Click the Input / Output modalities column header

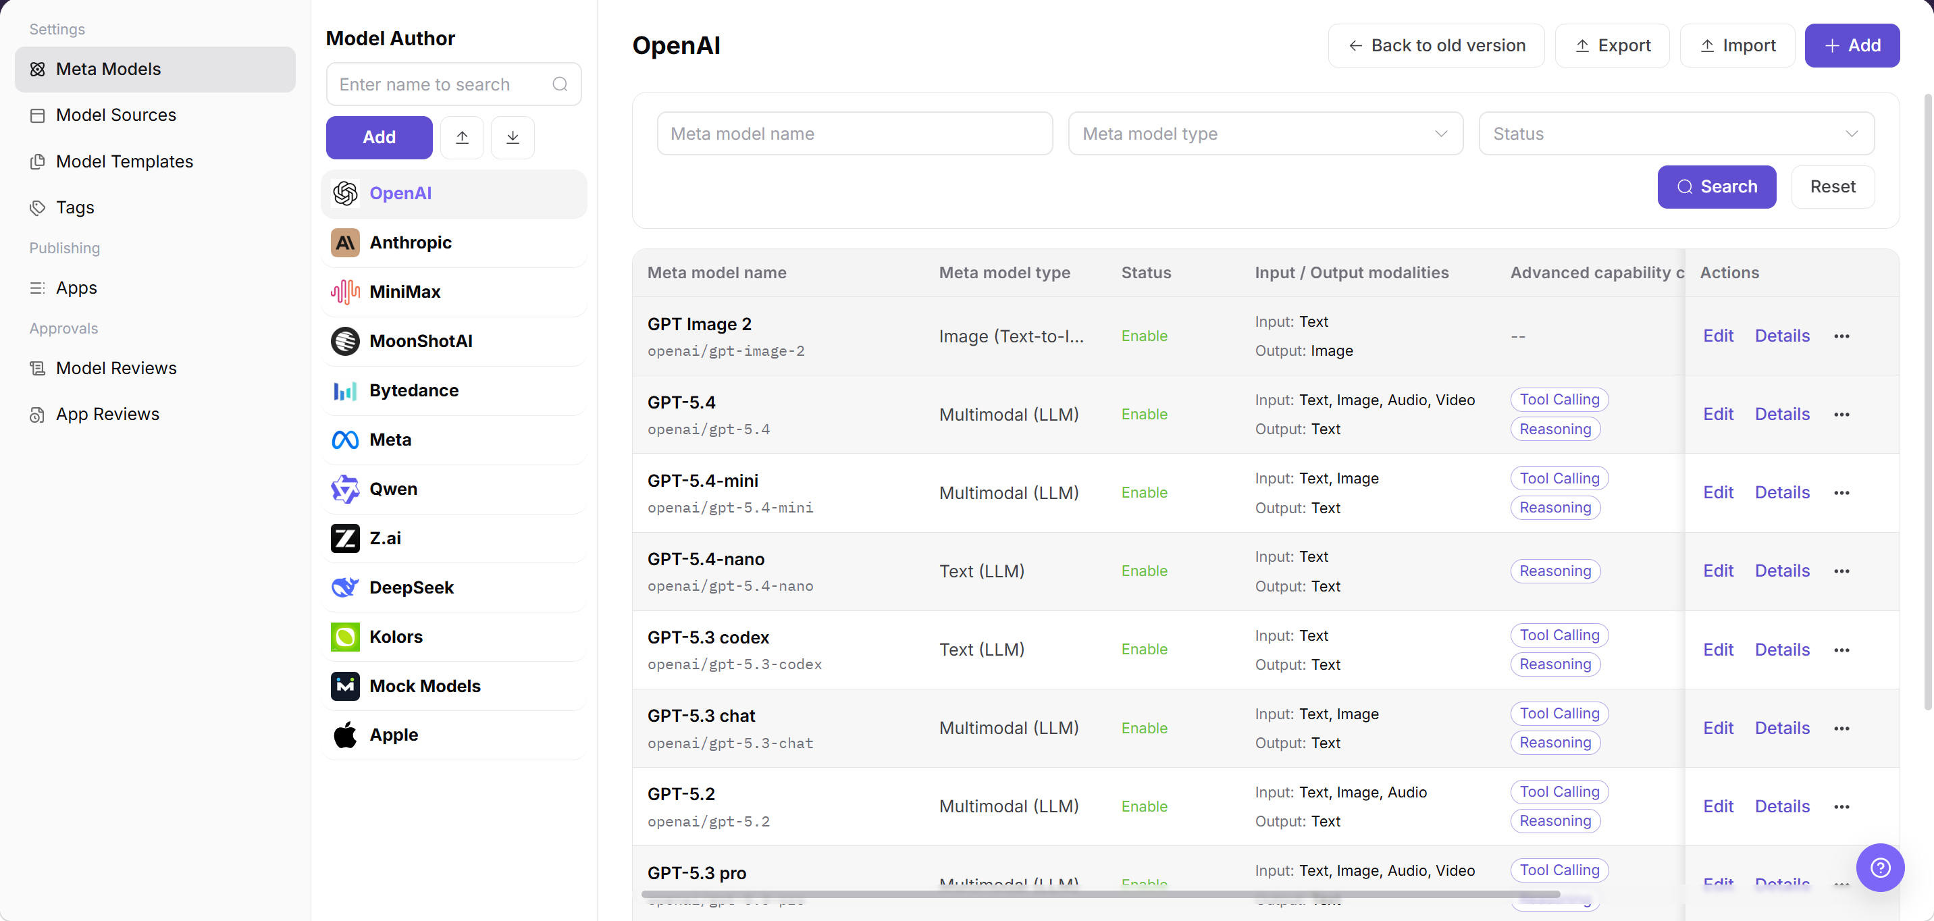tap(1351, 273)
